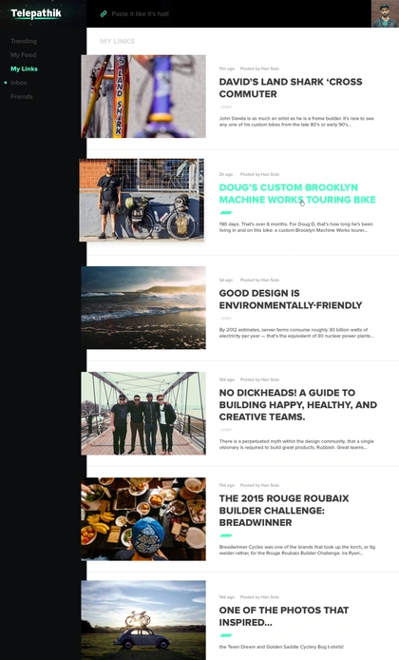Open the user profile avatar
This screenshot has height=660, width=399.
pyautogui.click(x=385, y=13)
